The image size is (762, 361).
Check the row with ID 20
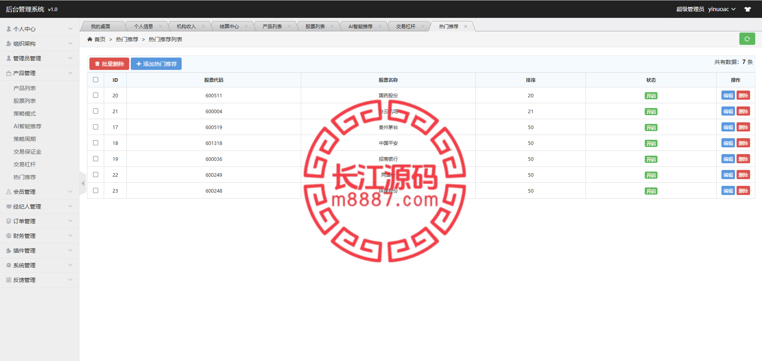95,95
